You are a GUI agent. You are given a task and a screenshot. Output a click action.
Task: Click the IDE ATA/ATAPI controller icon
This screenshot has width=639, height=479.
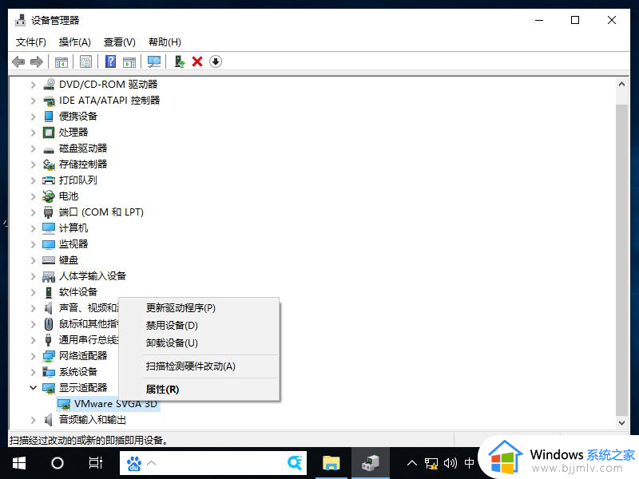49,101
